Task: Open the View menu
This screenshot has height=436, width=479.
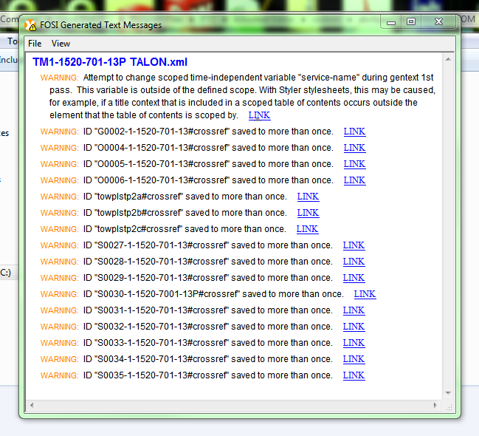Action: pyautogui.click(x=61, y=44)
